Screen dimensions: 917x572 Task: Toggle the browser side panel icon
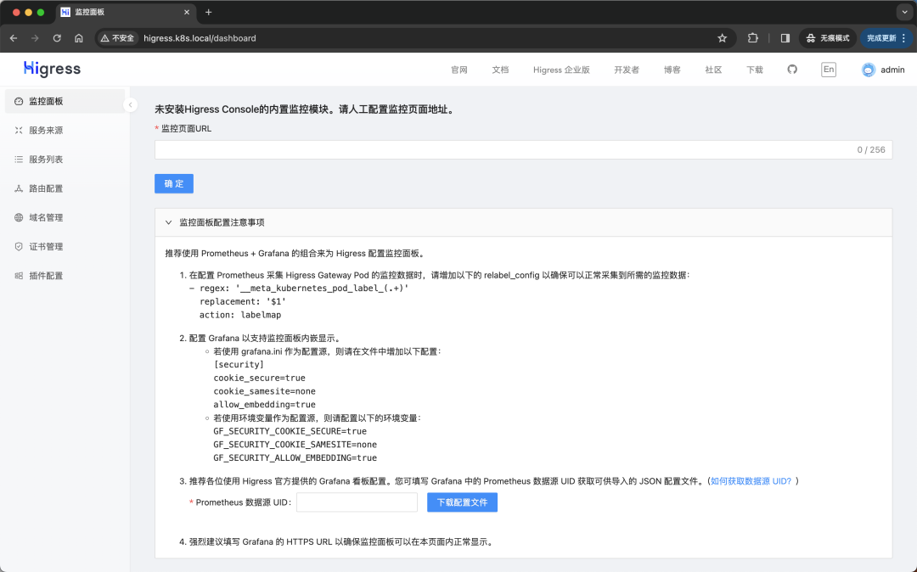785,38
